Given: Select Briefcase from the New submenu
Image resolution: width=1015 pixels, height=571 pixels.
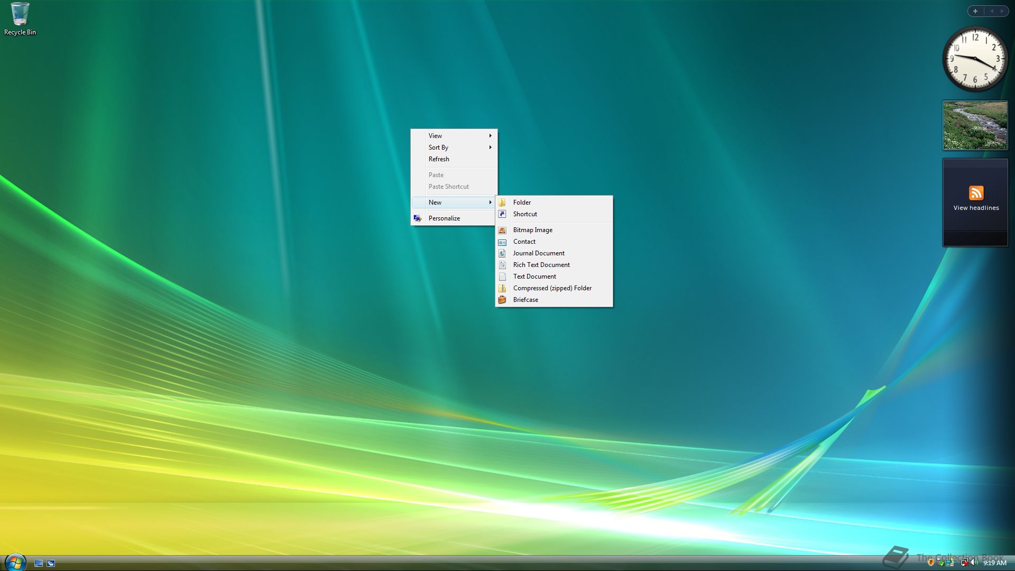Looking at the screenshot, I should [554, 300].
